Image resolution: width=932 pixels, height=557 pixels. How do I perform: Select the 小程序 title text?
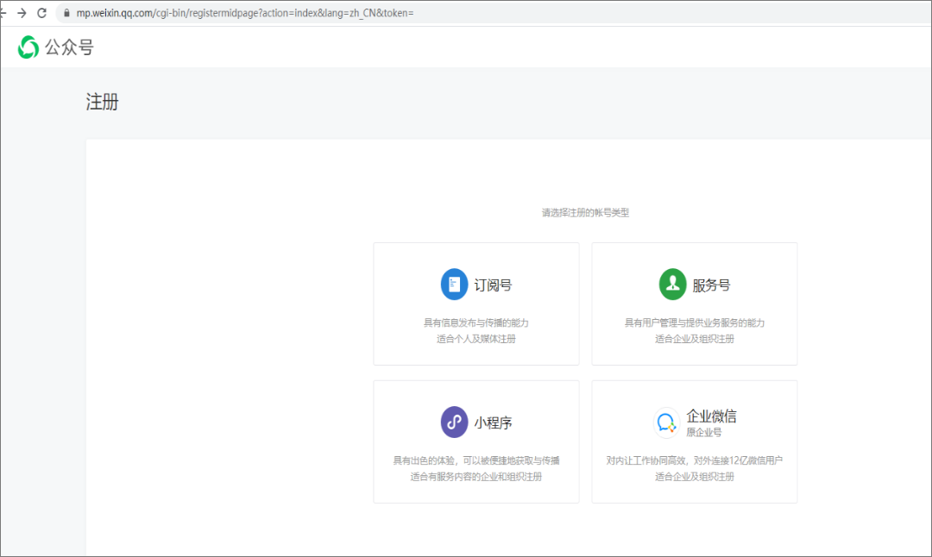(493, 423)
